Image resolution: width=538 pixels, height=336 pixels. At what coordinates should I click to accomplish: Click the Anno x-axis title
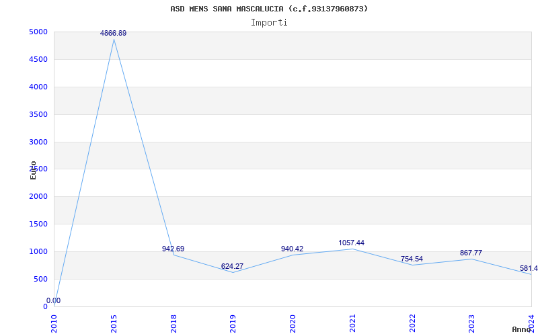522,329
